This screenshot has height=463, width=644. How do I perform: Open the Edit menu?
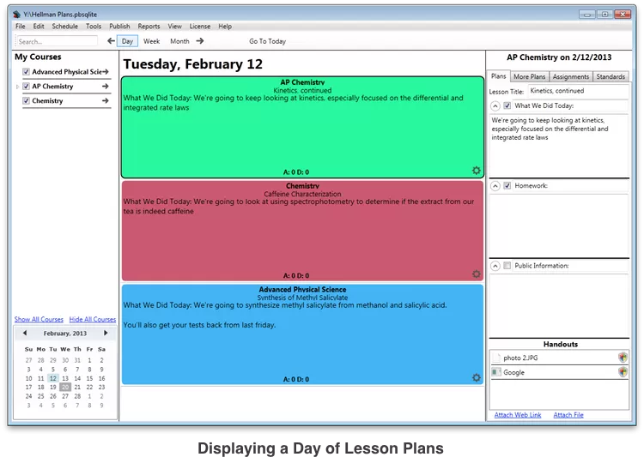(x=39, y=27)
